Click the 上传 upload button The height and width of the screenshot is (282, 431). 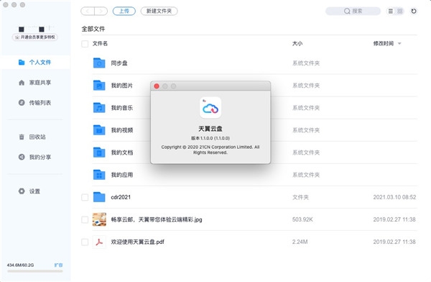coord(124,11)
